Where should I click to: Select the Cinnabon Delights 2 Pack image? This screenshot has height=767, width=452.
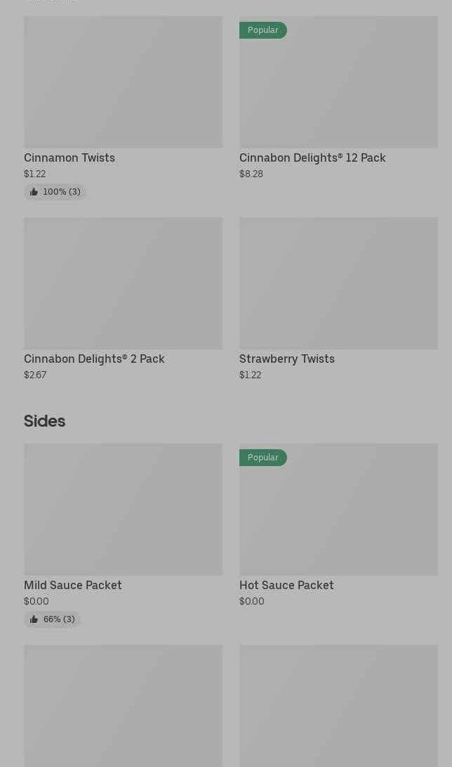click(123, 283)
